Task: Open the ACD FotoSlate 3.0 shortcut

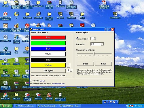Action: click(x=5, y=51)
